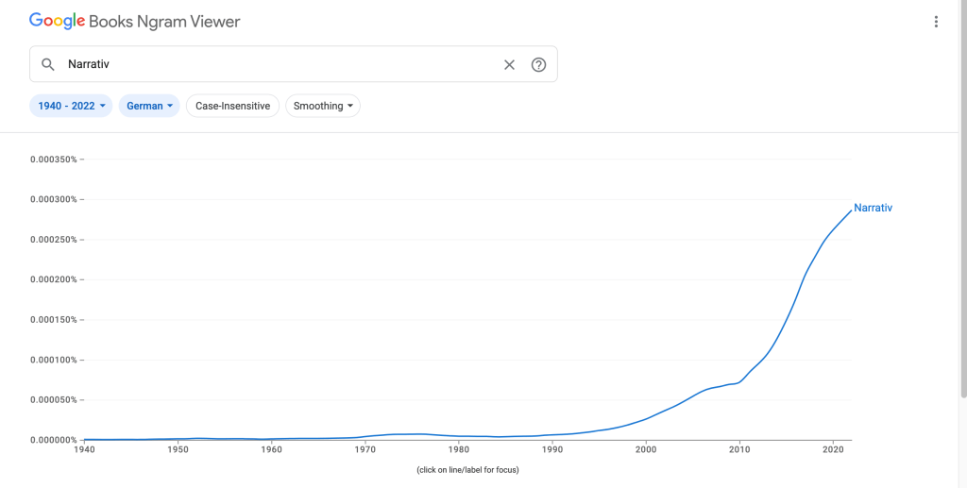Open the three-dot options menu
Image resolution: width=967 pixels, height=488 pixels.
(936, 22)
